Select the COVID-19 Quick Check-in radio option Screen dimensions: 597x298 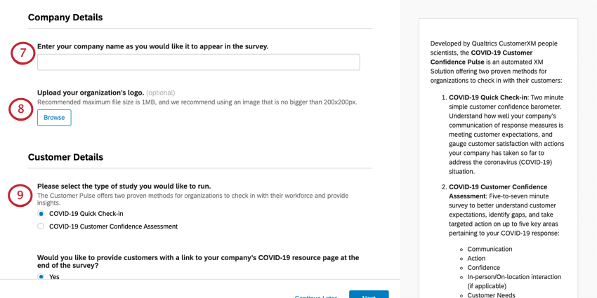click(x=41, y=214)
